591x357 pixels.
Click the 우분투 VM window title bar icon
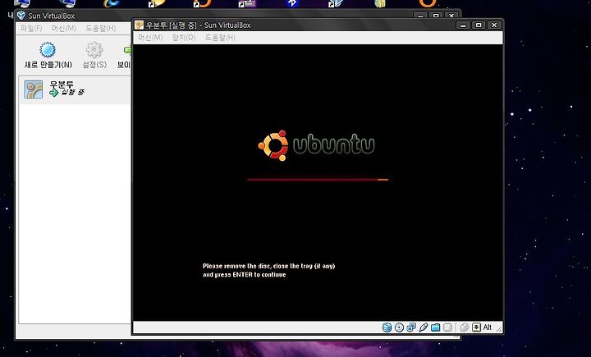139,25
